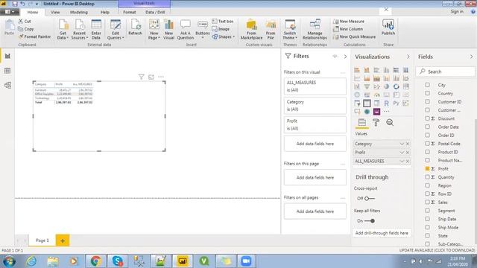Viewport: 477px width, 268px height.
Task: Click the Fields search box
Action: click(x=446, y=71)
